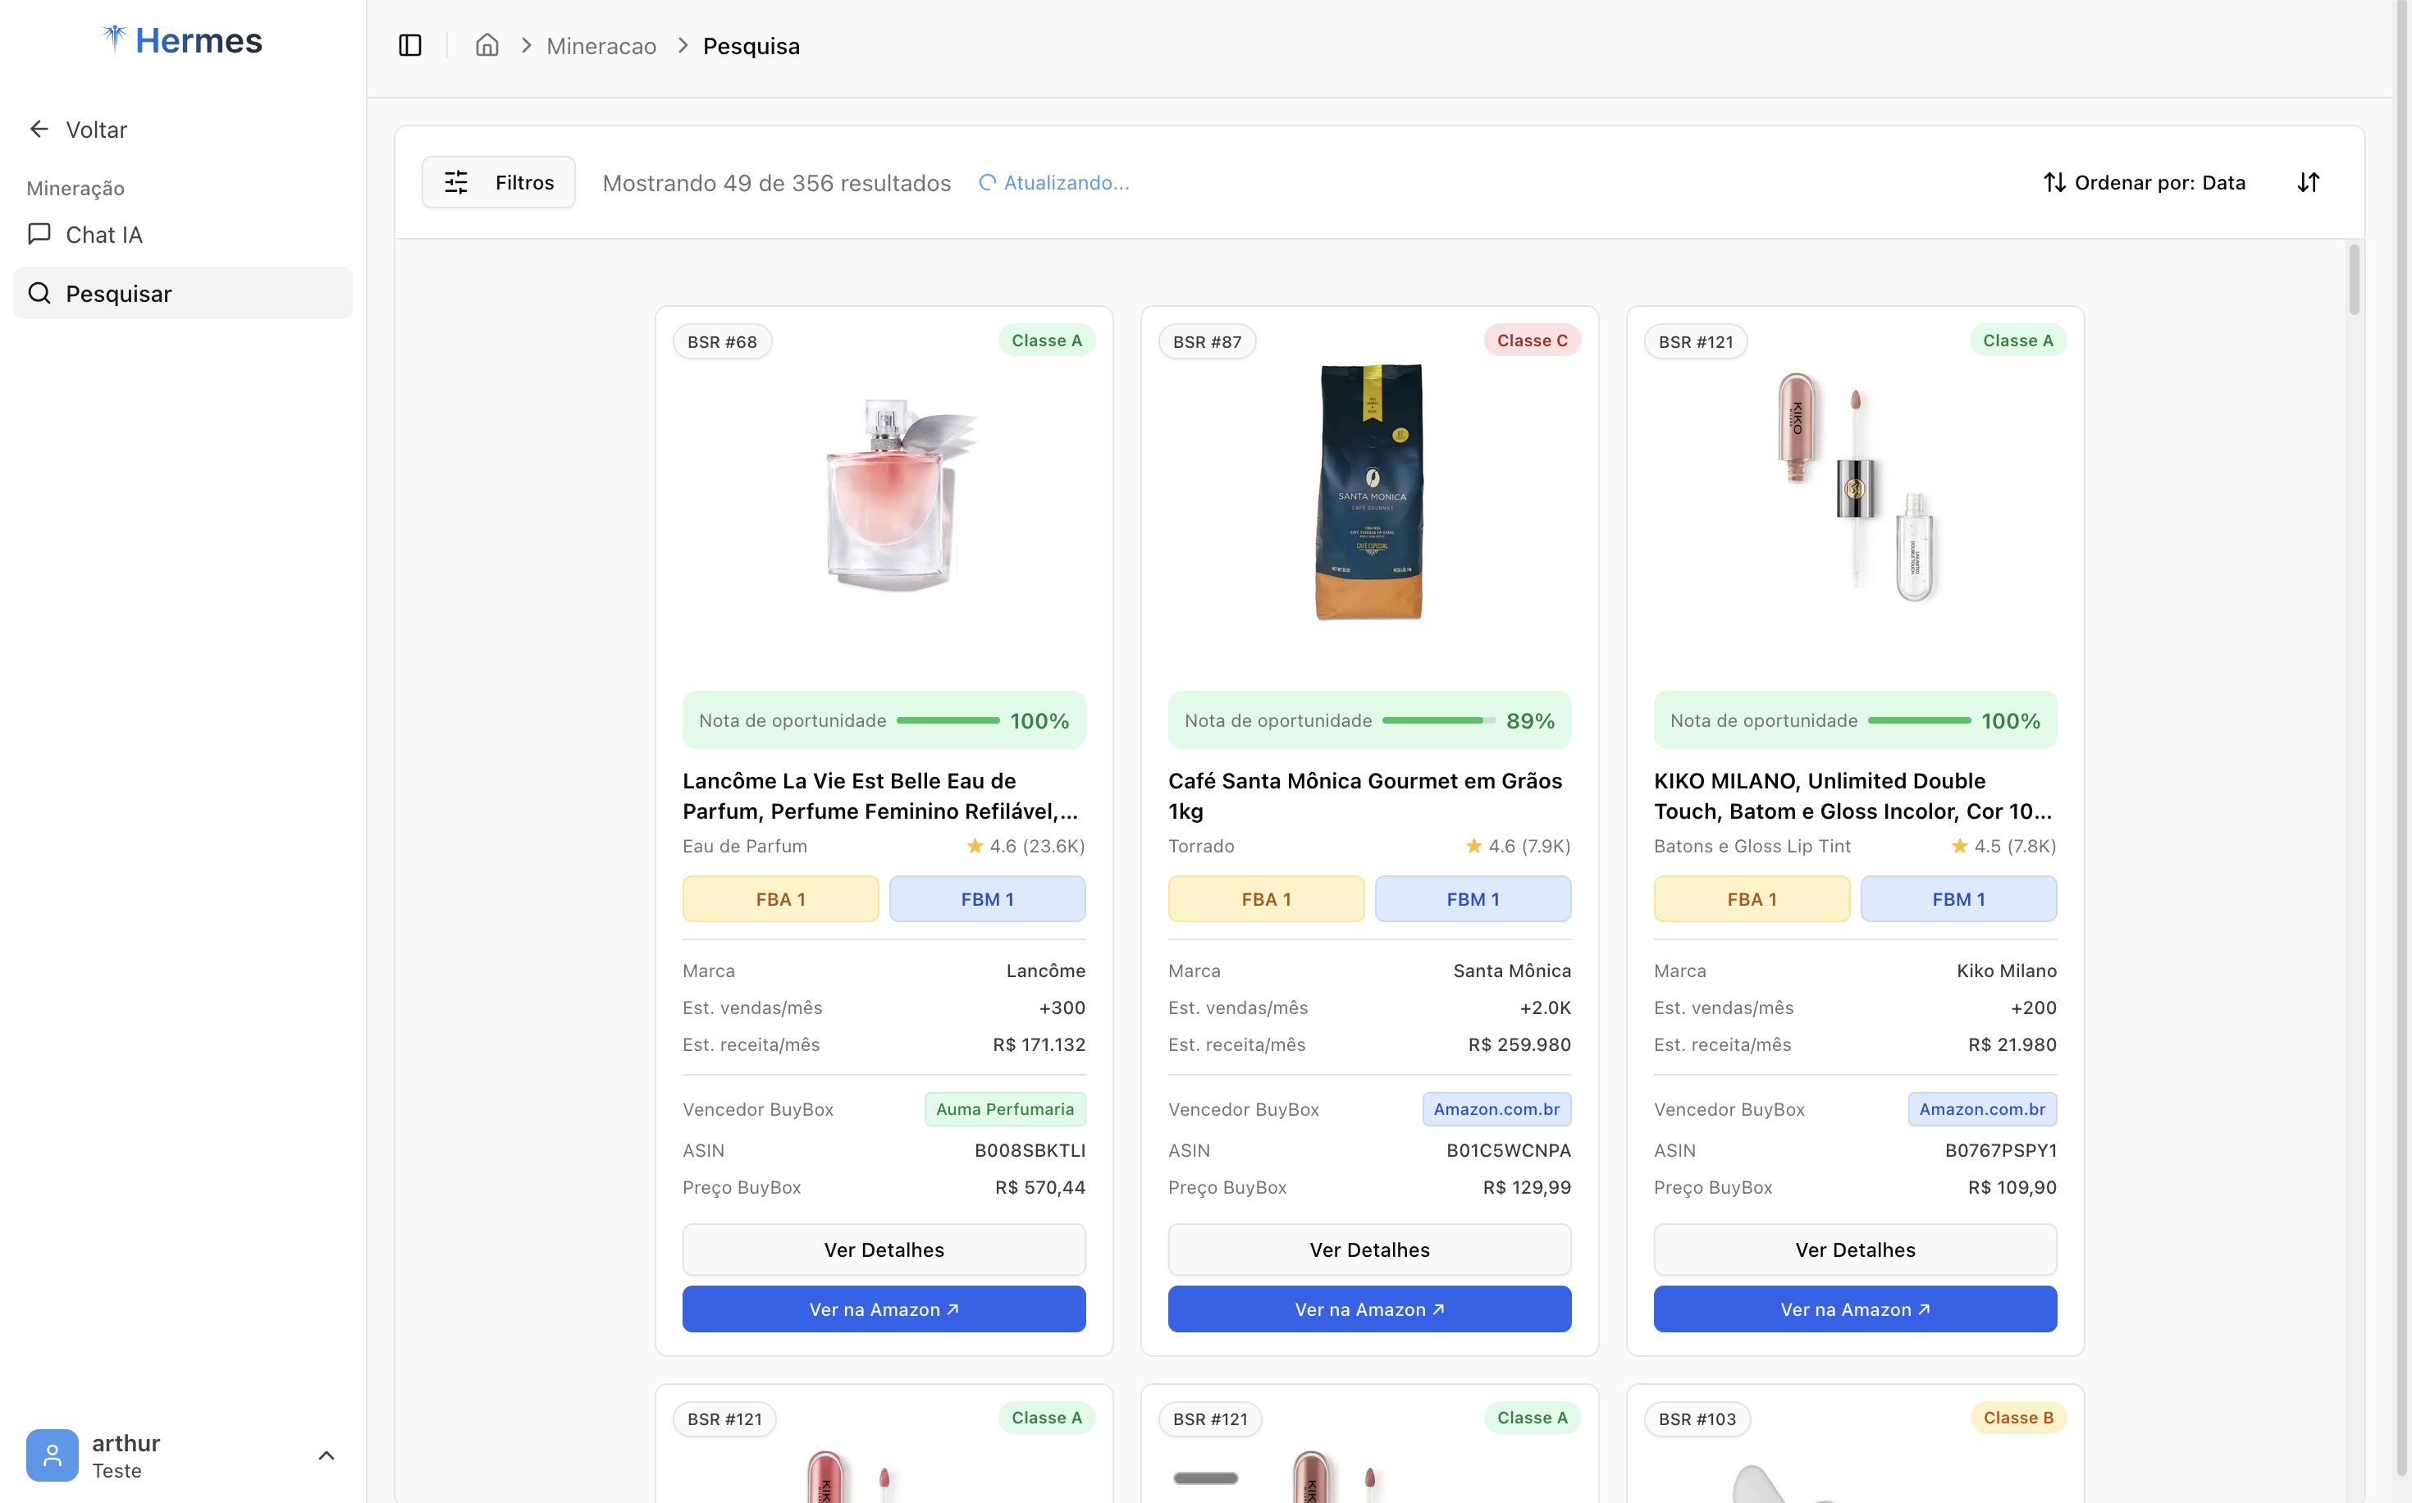The image size is (2412, 1503).
Task: Click the home breadcrumb icon
Action: [x=487, y=45]
